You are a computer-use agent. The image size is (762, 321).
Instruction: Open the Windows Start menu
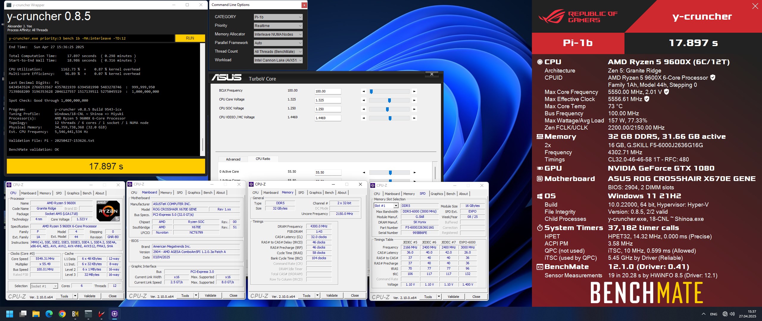click(x=10, y=314)
